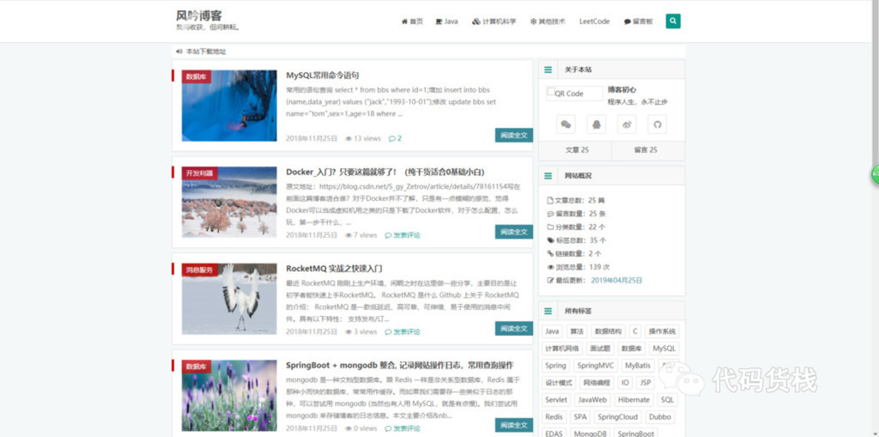Image resolution: width=879 pixels, height=437 pixels.
Task: Click the QR Code image placeholder
Action: pyautogui.click(x=574, y=94)
